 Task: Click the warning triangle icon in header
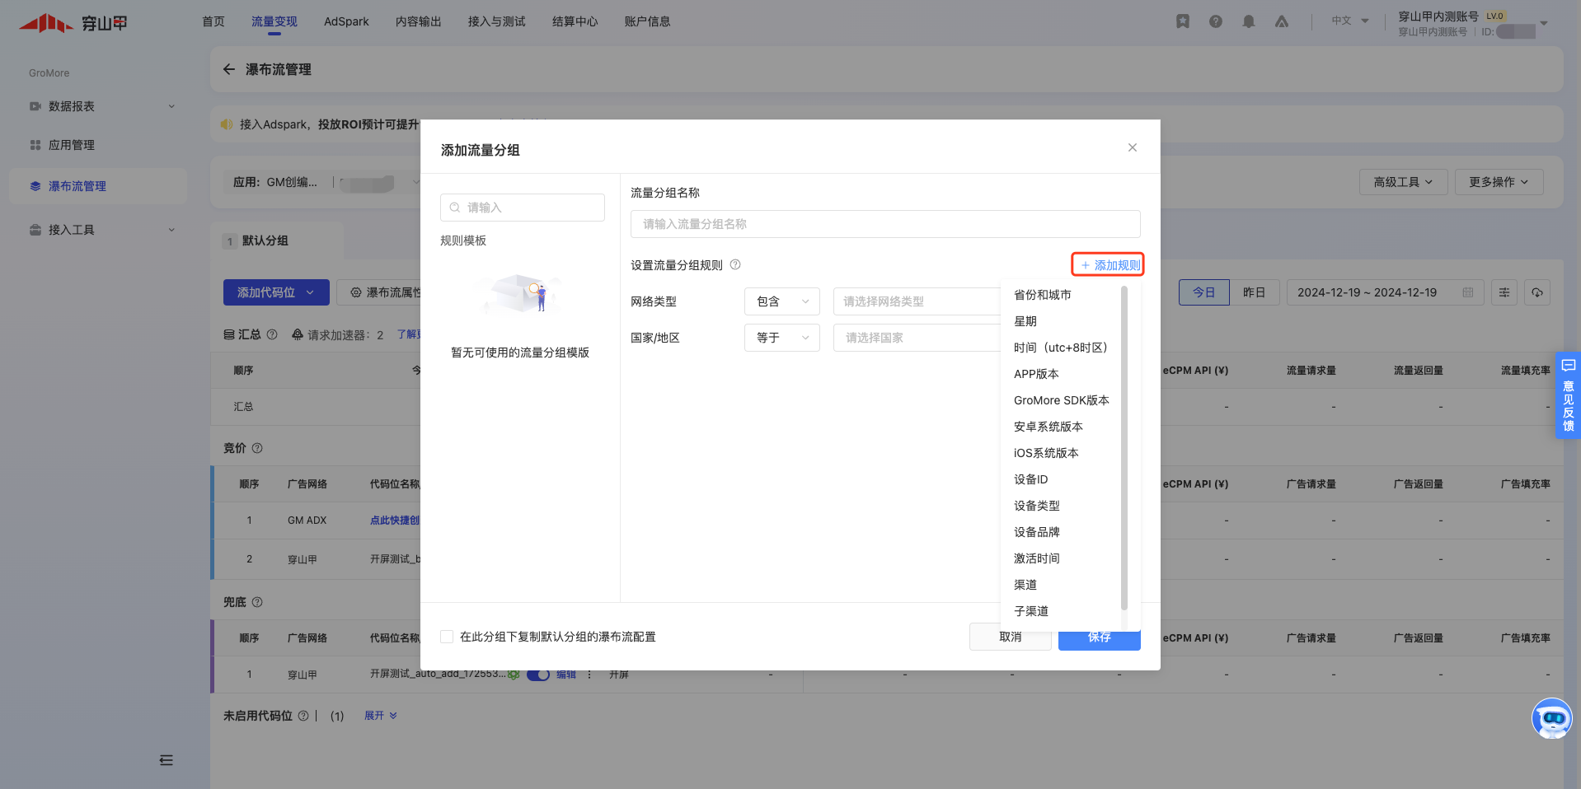click(x=1282, y=21)
